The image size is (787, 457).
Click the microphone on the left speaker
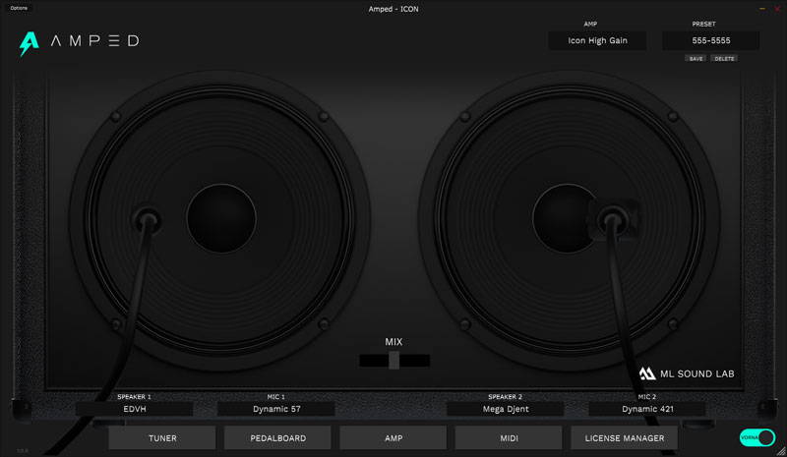(x=147, y=220)
